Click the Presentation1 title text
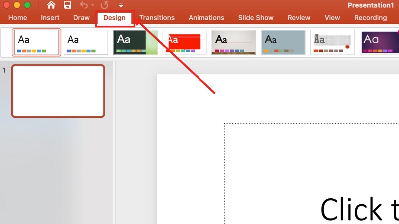This screenshot has height=224, width=399. (371, 5)
